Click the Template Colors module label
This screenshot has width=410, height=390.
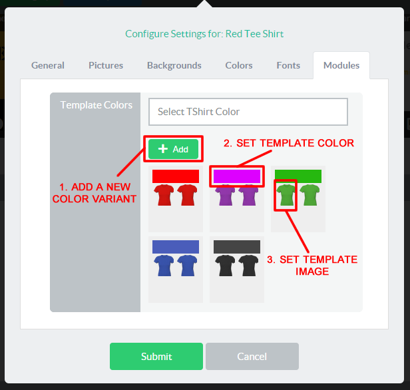click(97, 105)
